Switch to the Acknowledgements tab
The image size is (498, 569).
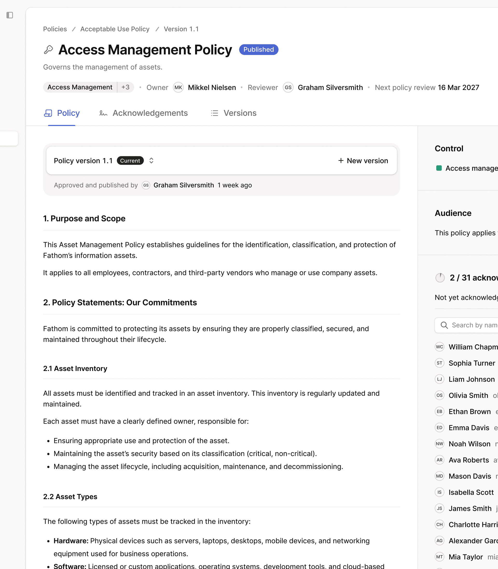[150, 113]
